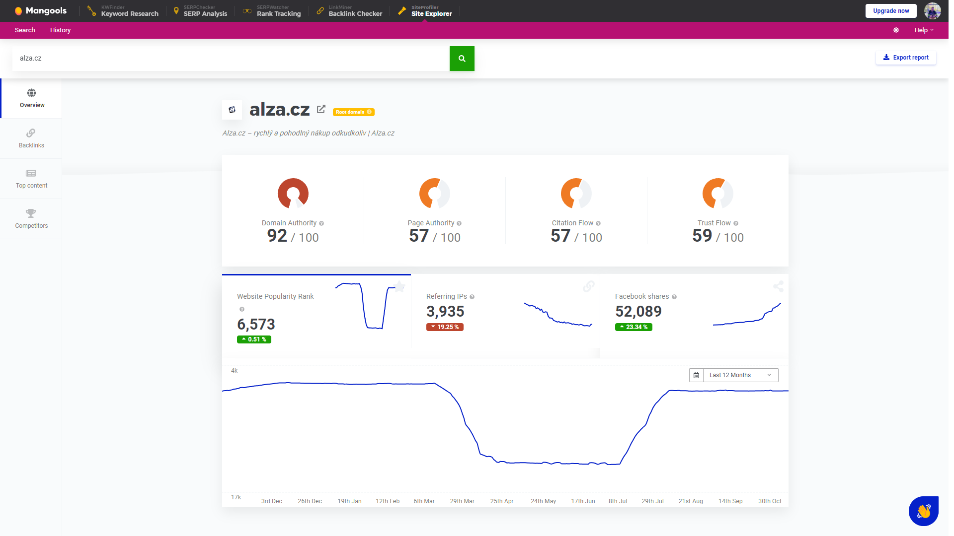Click the 52,089 Facebook shares value
This screenshot has height=536, width=954.
638,311
